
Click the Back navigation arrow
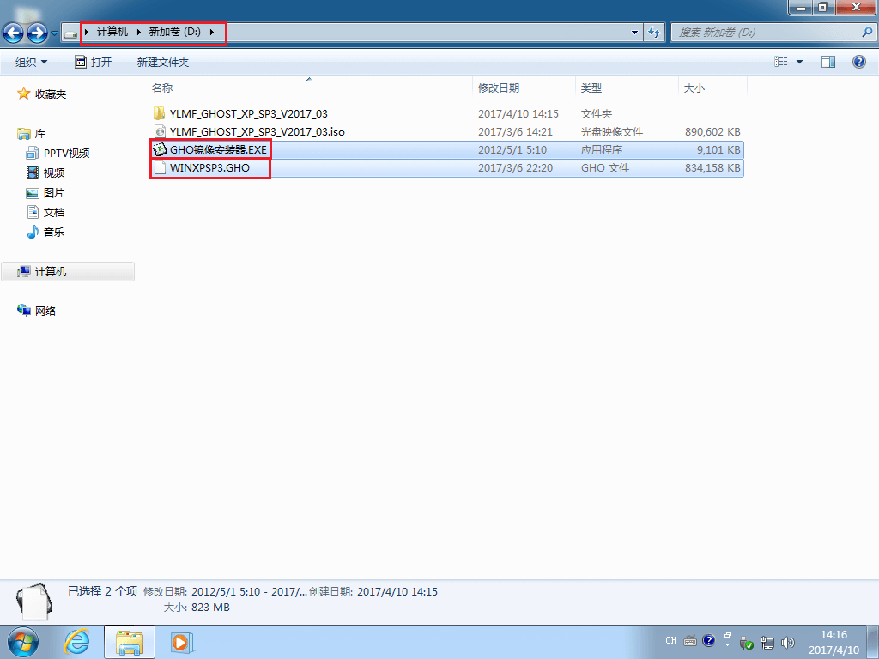click(x=14, y=33)
